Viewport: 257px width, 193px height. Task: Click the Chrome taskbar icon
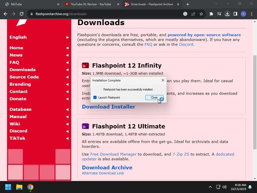tap(30, 187)
